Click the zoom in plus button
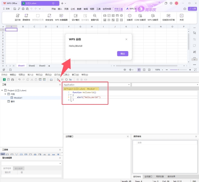The image size is (199, 182). (190, 70)
